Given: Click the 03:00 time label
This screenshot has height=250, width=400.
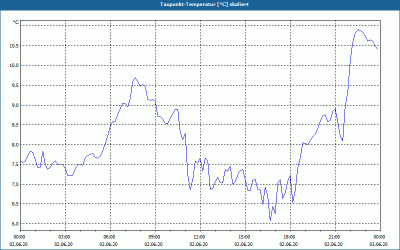Looking at the screenshot, I should 65,237.
